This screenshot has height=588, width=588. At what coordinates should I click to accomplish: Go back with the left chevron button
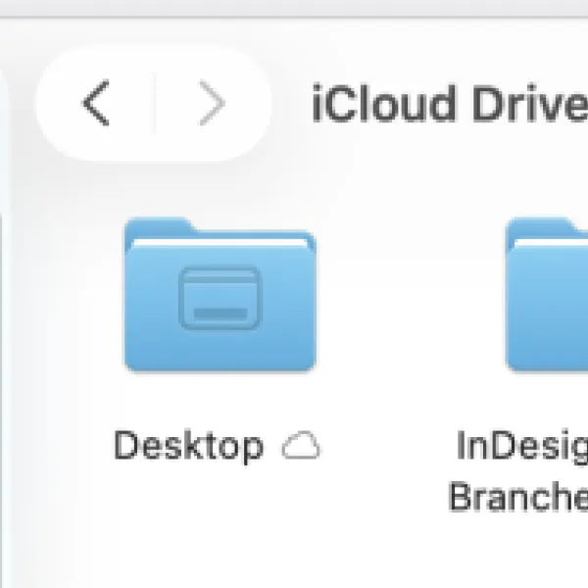[x=96, y=103]
